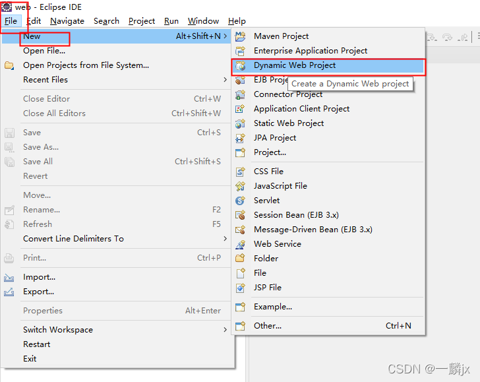
Task: Expand the Recent Files submenu arrow
Action: pyautogui.click(x=225, y=80)
